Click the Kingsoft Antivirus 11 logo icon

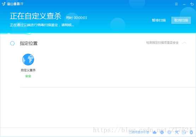4,4
